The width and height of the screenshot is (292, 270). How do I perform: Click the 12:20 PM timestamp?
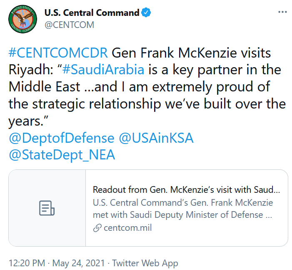(27, 263)
